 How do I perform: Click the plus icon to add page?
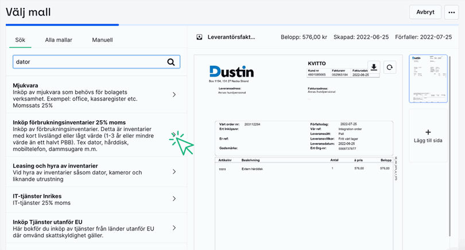(x=428, y=132)
